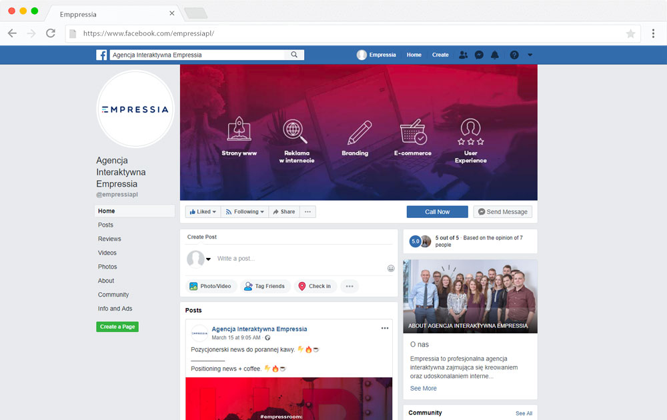This screenshot has height=420, width=667.
Task: Click the March 15 at 9:05 AM timestamp
Action: point(236,337)
